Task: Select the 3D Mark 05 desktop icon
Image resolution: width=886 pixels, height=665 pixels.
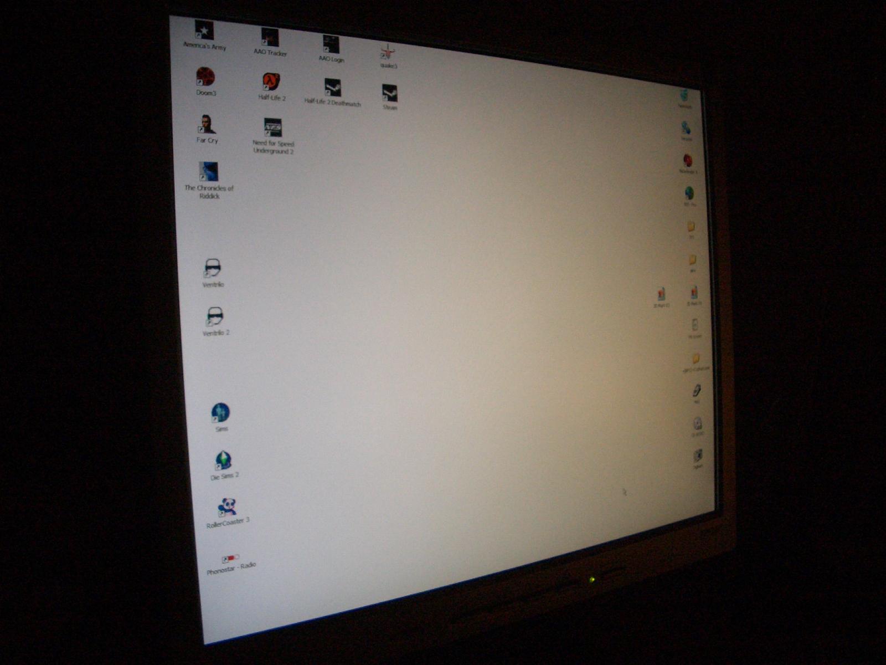Action: [x=694, y=293]
